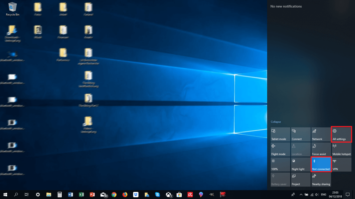Enable Mobile hotspot tile
Image resolution: width=355 pixels, height=199 pixels.
coord(342,150)
